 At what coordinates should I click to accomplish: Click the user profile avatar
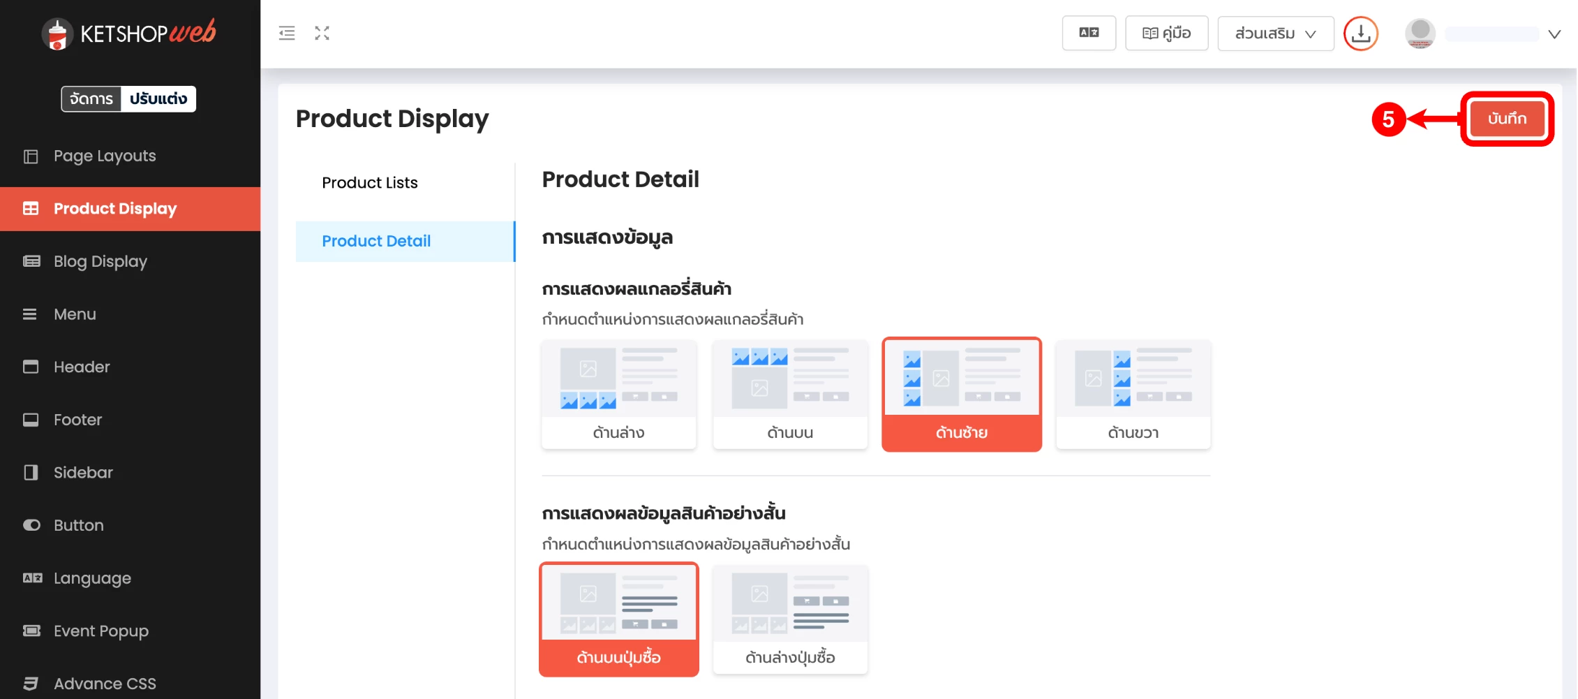point(1420,34)
